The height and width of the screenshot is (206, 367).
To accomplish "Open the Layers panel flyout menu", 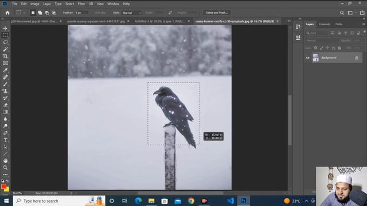I will 364,24.
